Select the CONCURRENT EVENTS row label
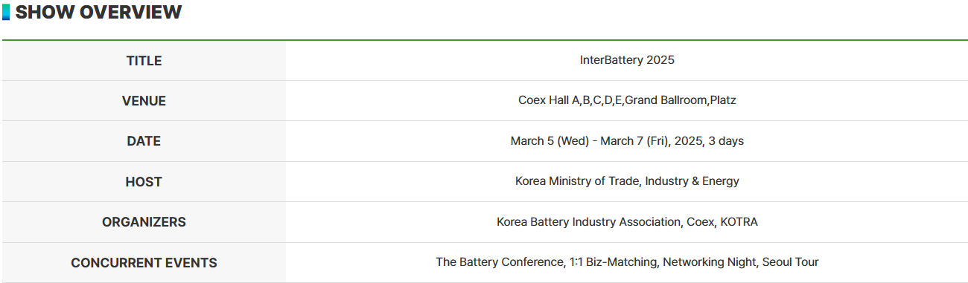 pos(144,263)
